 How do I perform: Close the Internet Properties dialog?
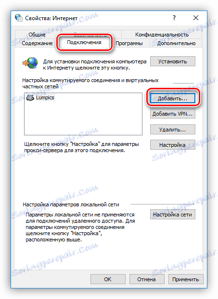coord(196,18)
